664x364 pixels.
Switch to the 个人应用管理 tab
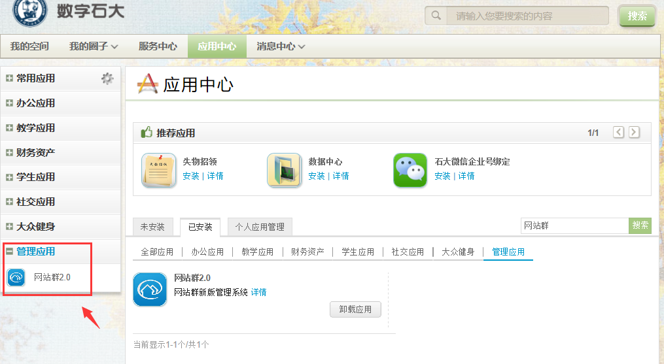coord(260,227)
